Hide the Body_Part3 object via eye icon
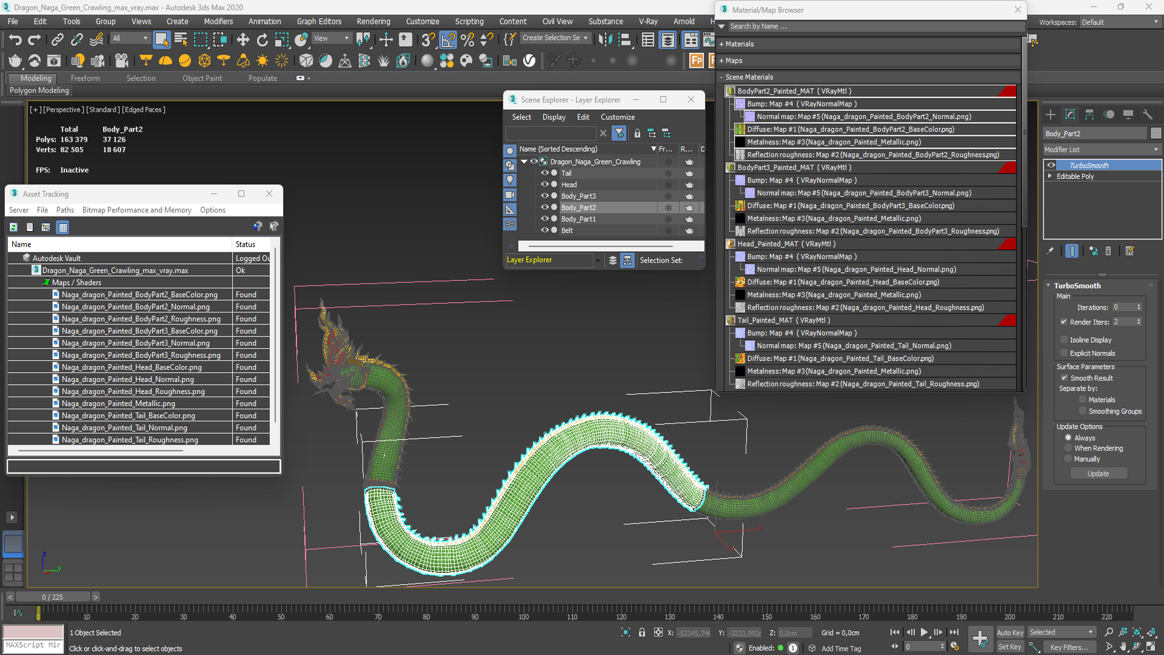The image size is (1164, 655). pos(544,196)
